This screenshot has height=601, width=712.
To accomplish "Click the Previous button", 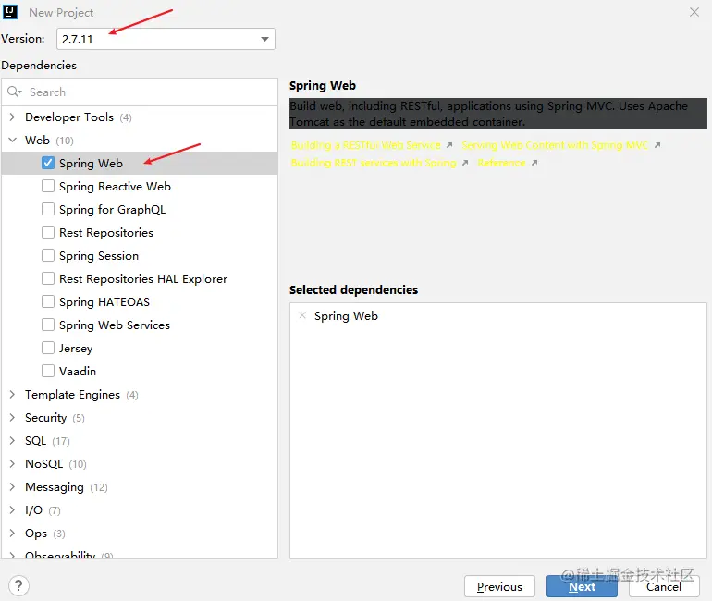I will click(499, 586).
